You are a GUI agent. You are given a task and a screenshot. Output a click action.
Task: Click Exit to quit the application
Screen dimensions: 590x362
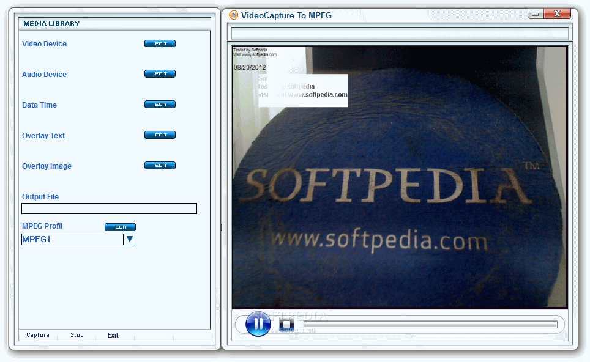[x=113, y=335]
